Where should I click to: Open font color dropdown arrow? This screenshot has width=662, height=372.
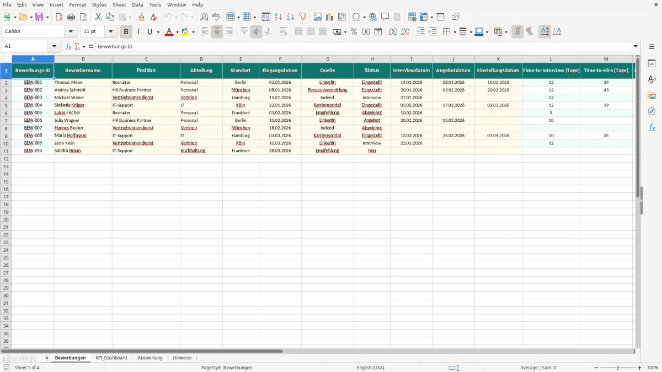pos(177,32)
